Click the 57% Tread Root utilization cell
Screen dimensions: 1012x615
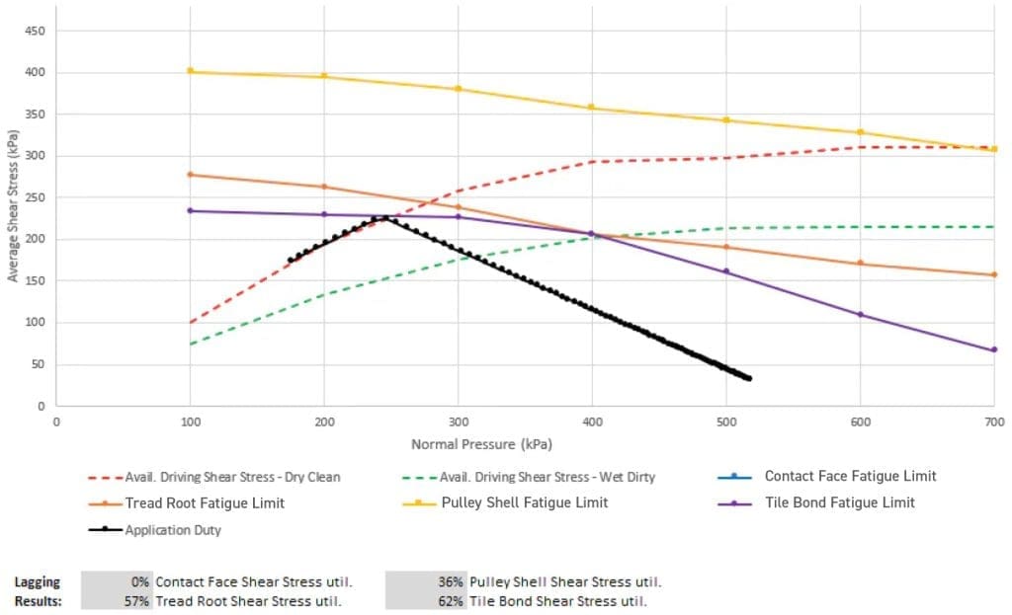(117, 601)
